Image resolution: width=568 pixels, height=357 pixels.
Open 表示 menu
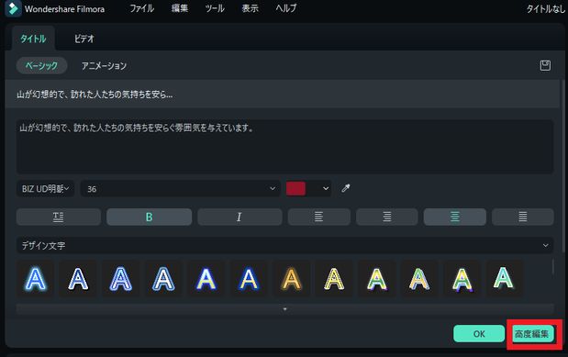point(251,8)
